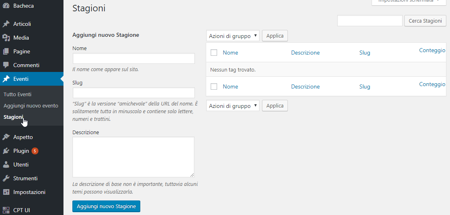Click the Utenti user icon

click(6, 164)
